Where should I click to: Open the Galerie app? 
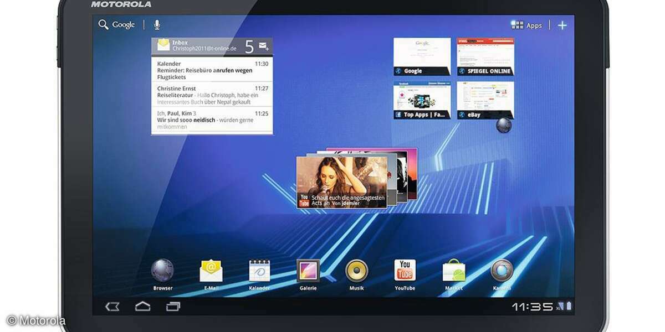(308, 271)
